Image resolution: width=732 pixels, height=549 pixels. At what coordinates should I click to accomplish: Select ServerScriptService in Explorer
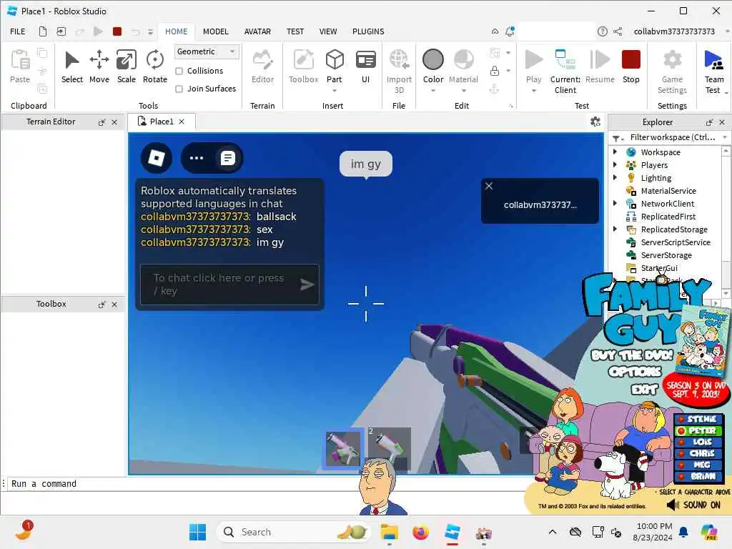tap(676, 242)
